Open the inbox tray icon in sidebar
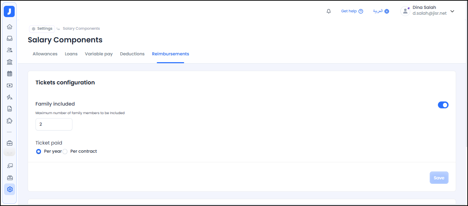 [10, 38]
